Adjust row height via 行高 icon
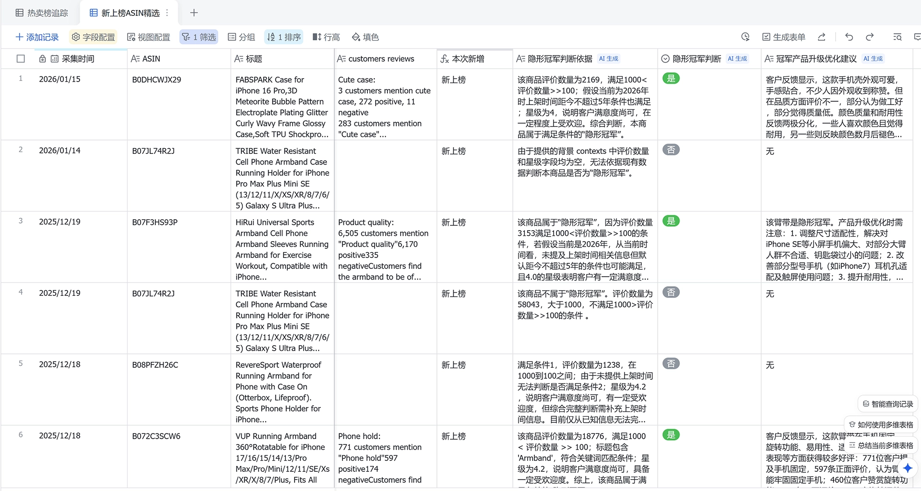Screen dimensions: 921x491 [x=326, y=36]
